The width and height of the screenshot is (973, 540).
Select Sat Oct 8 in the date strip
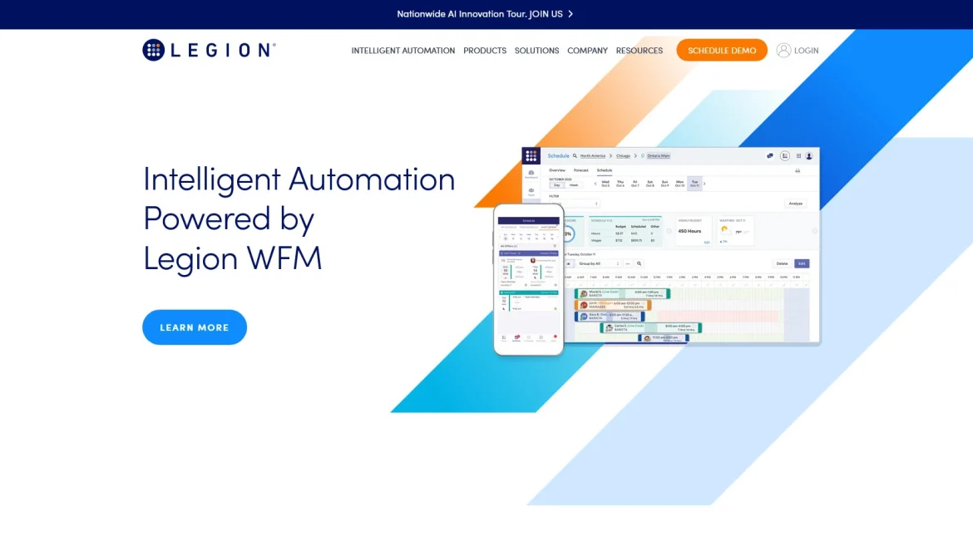(649, 184)
